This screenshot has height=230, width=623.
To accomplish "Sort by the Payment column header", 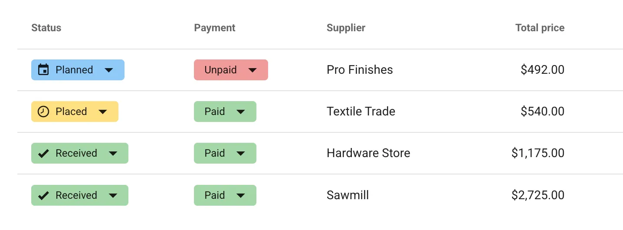I will [215, 28].
